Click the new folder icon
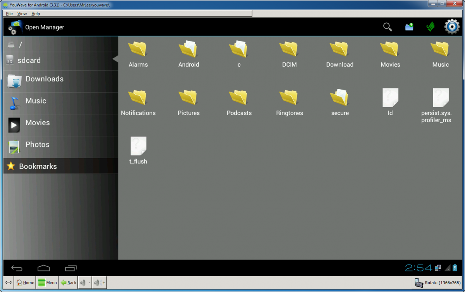The height and width of the screenshot is (292, 465). (409, 27)
